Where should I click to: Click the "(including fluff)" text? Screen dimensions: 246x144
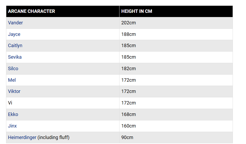[53, 137]
